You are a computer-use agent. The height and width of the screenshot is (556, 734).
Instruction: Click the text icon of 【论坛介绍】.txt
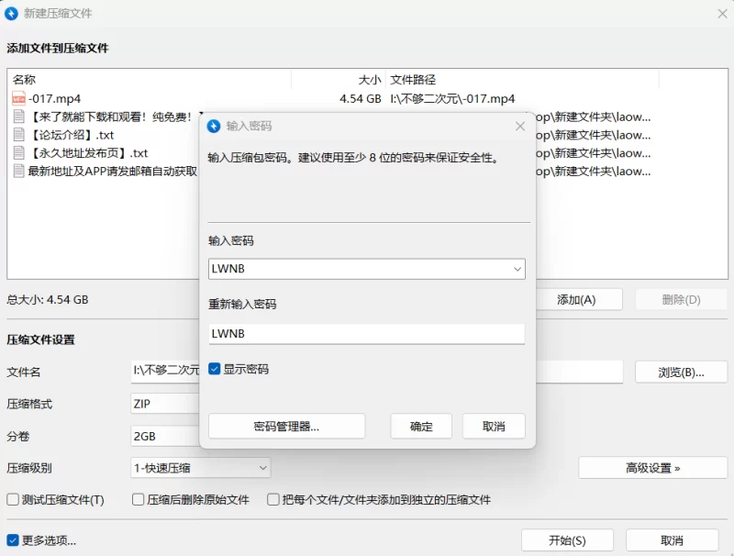tap(18, 135)
